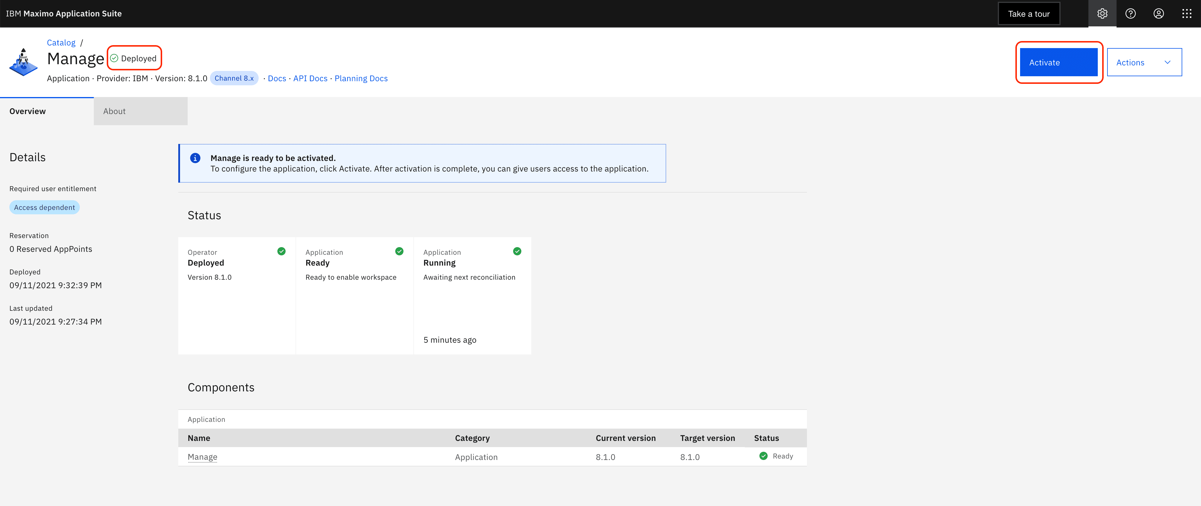The height and width of the screenshot is (506, 1201).
Task: Click the 'Ready' status text in table row
Action: 783,456
